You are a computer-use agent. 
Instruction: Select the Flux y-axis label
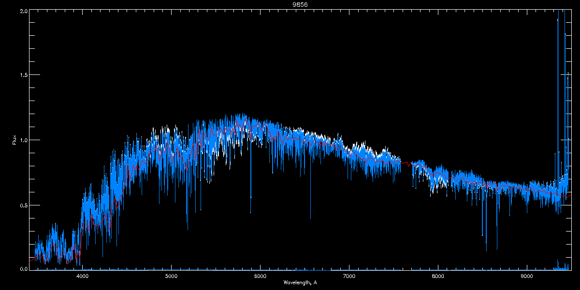pyautogui.click(x=14, y=140)
